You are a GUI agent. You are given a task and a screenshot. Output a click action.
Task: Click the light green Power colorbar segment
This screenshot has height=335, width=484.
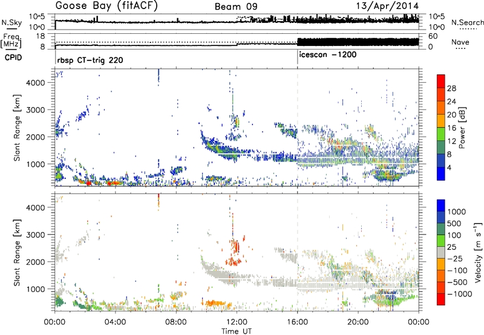click(x=441, y=134)
